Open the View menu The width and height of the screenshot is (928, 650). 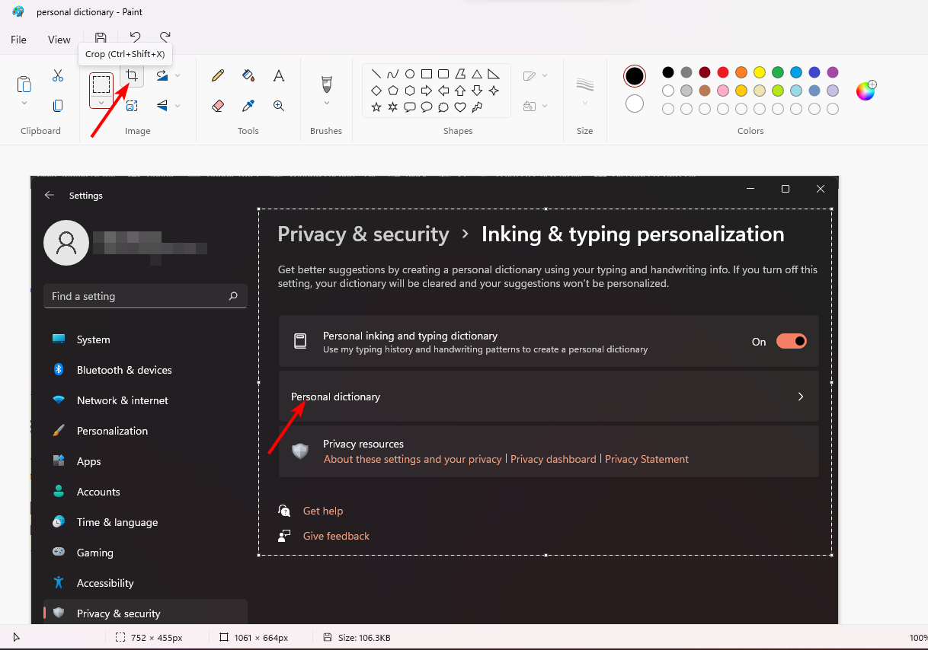(x=59, y=40)
